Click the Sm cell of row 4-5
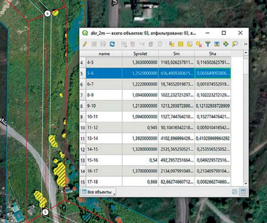The height and width of the screenshot is (223, 267). click(176, 63)
